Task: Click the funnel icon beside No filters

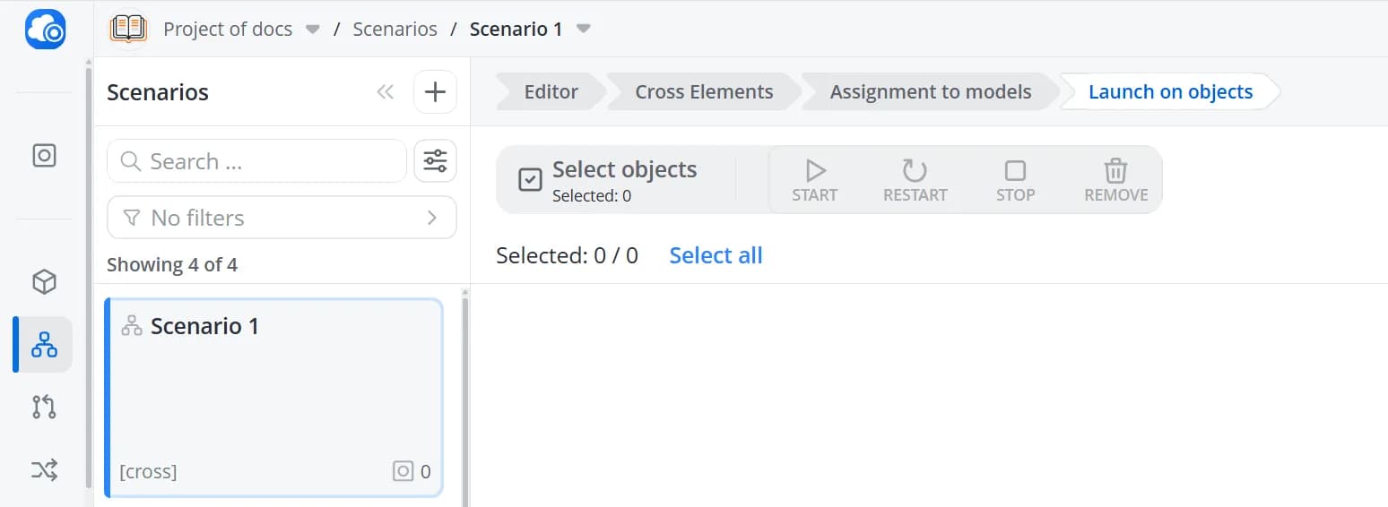Action: tap(131, 218)
